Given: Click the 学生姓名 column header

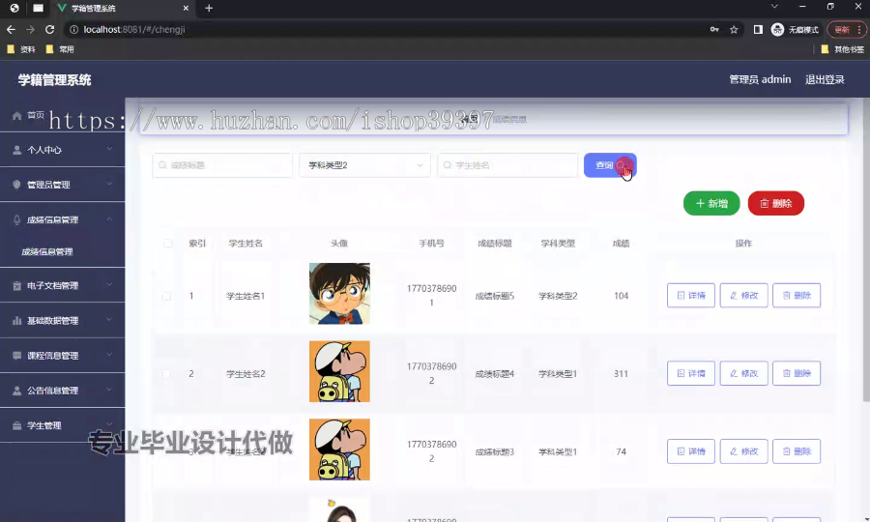Looking at the screenshot, I should (x=246, y=244).
